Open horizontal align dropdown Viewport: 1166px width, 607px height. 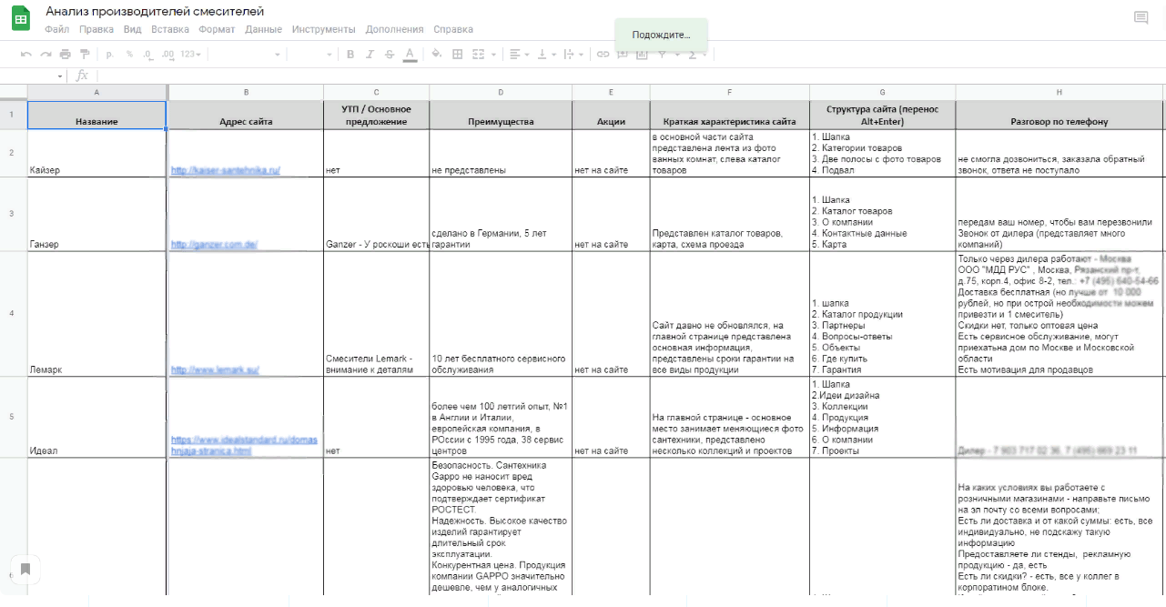tap(519, 55)
